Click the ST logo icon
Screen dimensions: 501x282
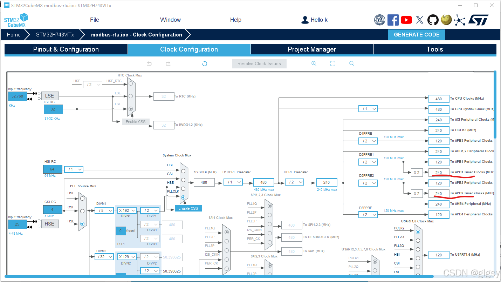pos(479,20)
